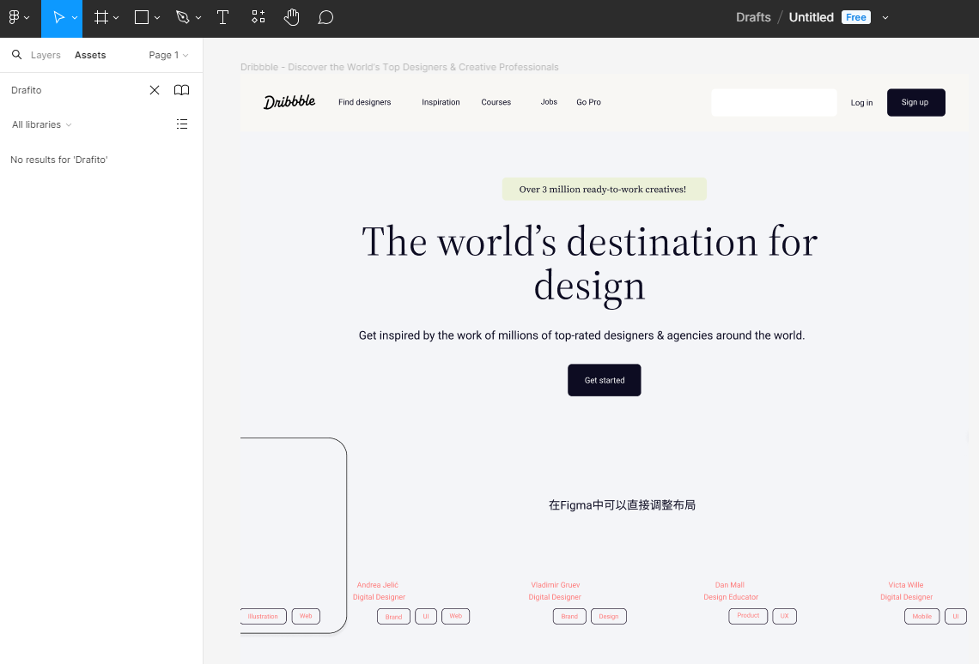The image size is (979, 664).
Task: Switch to the Assets tab
Action: click(x=90, y=55)
